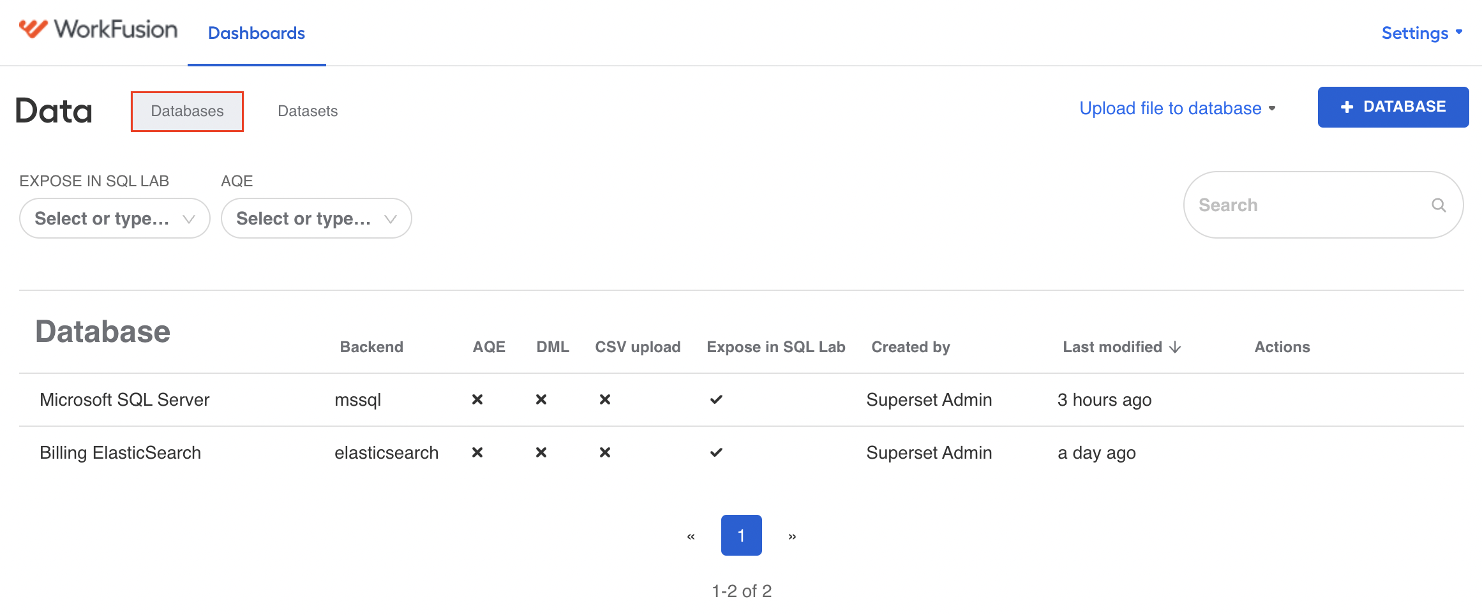The image size is (1482, 615).
Task: Click the search magnifier icon
Action: (1439, 205)
